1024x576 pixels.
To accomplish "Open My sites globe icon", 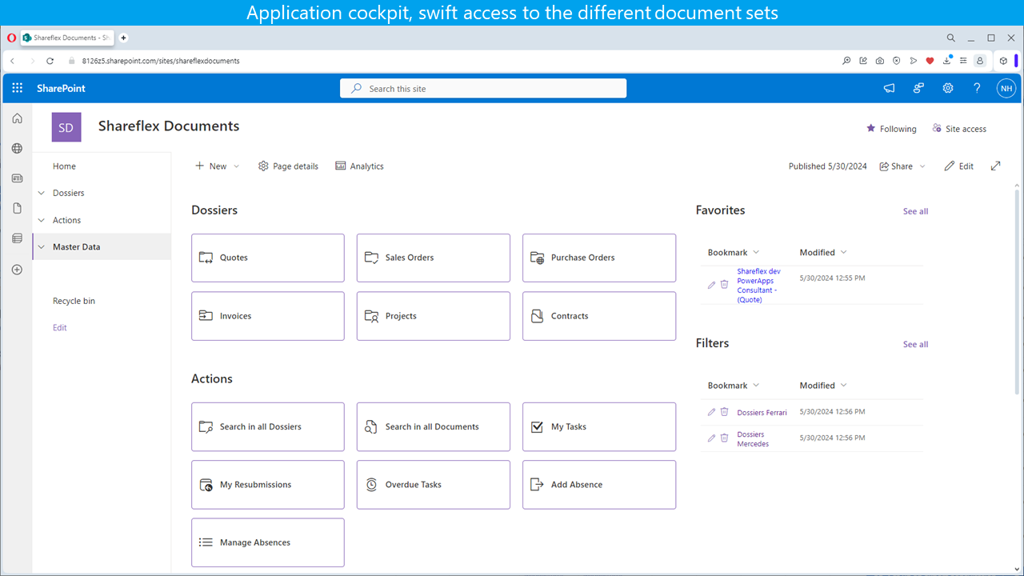I will pyautogui.click(x=17, y=148).
